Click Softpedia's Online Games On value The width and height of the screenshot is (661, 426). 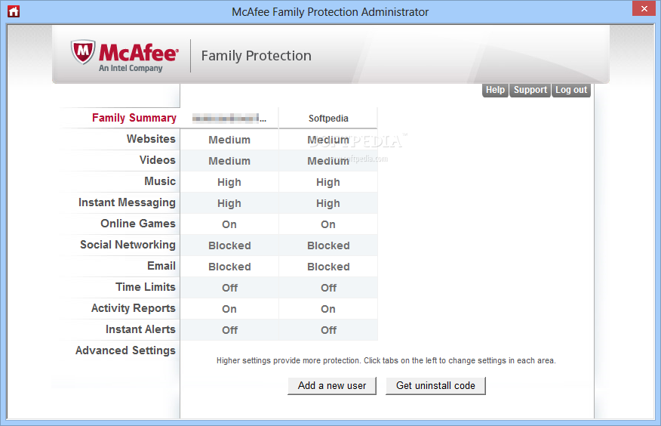(x=328, y=224)
